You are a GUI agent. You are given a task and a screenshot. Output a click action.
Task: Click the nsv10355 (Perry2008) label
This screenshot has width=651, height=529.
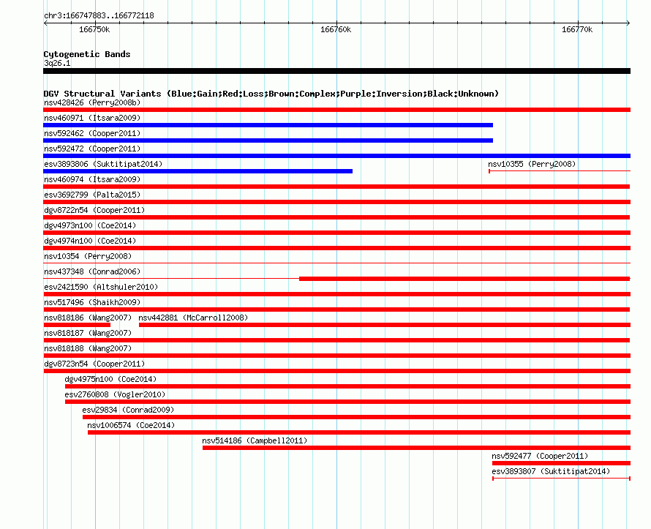coord(532,164)
